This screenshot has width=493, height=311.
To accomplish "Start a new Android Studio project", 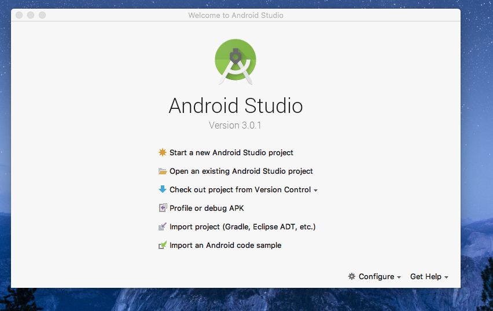I will pos(231,153).
